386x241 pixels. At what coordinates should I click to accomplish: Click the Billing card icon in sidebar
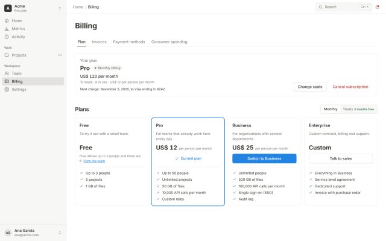[7, 81]
